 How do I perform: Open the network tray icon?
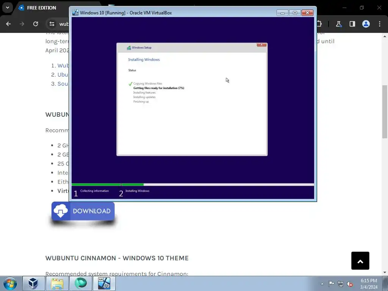[x=341, y=284]
